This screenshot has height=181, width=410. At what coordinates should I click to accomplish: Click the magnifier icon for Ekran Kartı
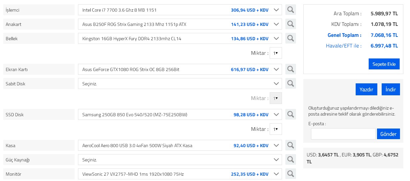[290, 69]
